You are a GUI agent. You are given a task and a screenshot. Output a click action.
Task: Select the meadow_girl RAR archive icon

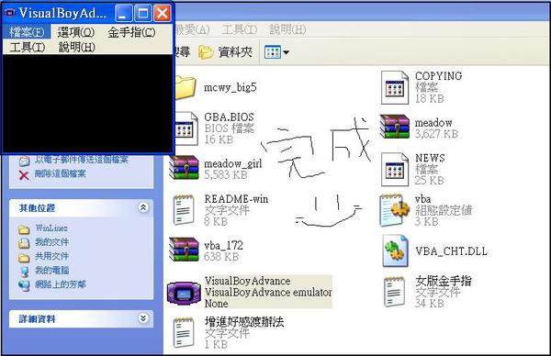[x=185, y=168]
